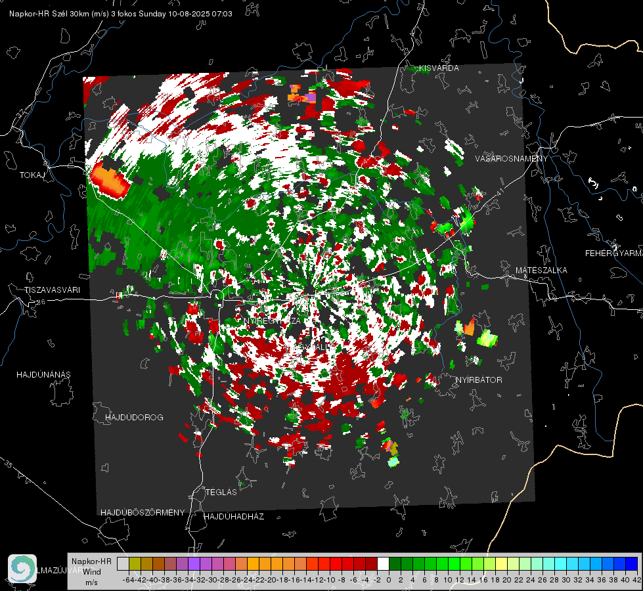Click the orange radar echo east of Tokaj

tap(110, 181)
